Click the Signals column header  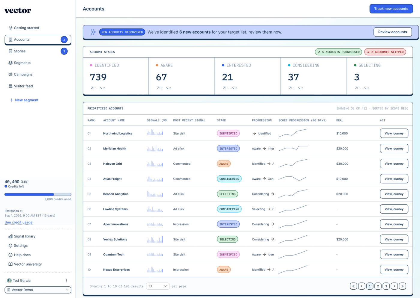(x=157, y=120)
